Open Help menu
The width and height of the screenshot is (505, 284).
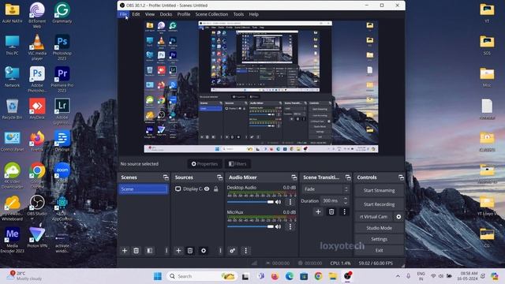point(254,14)
